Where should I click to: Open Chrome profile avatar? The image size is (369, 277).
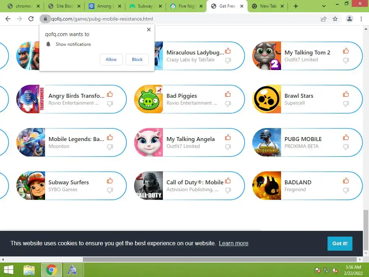pyautogui.click(x=350, y=19)
